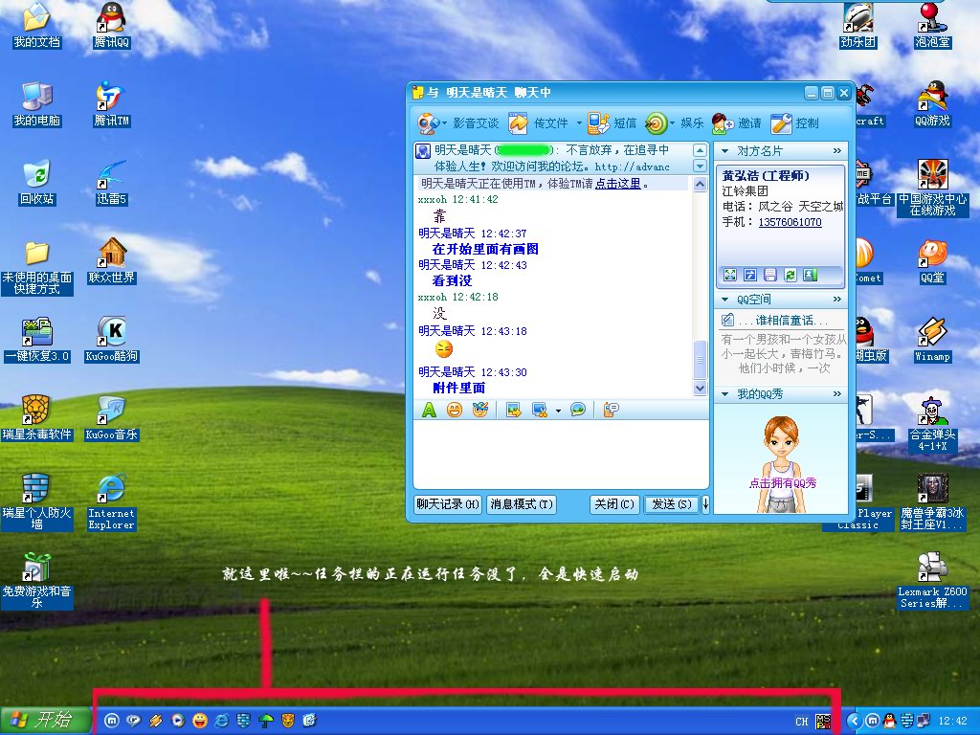980x735 pixels.
Task: Open the font settings 'A' icon
Action: point(429,410)
